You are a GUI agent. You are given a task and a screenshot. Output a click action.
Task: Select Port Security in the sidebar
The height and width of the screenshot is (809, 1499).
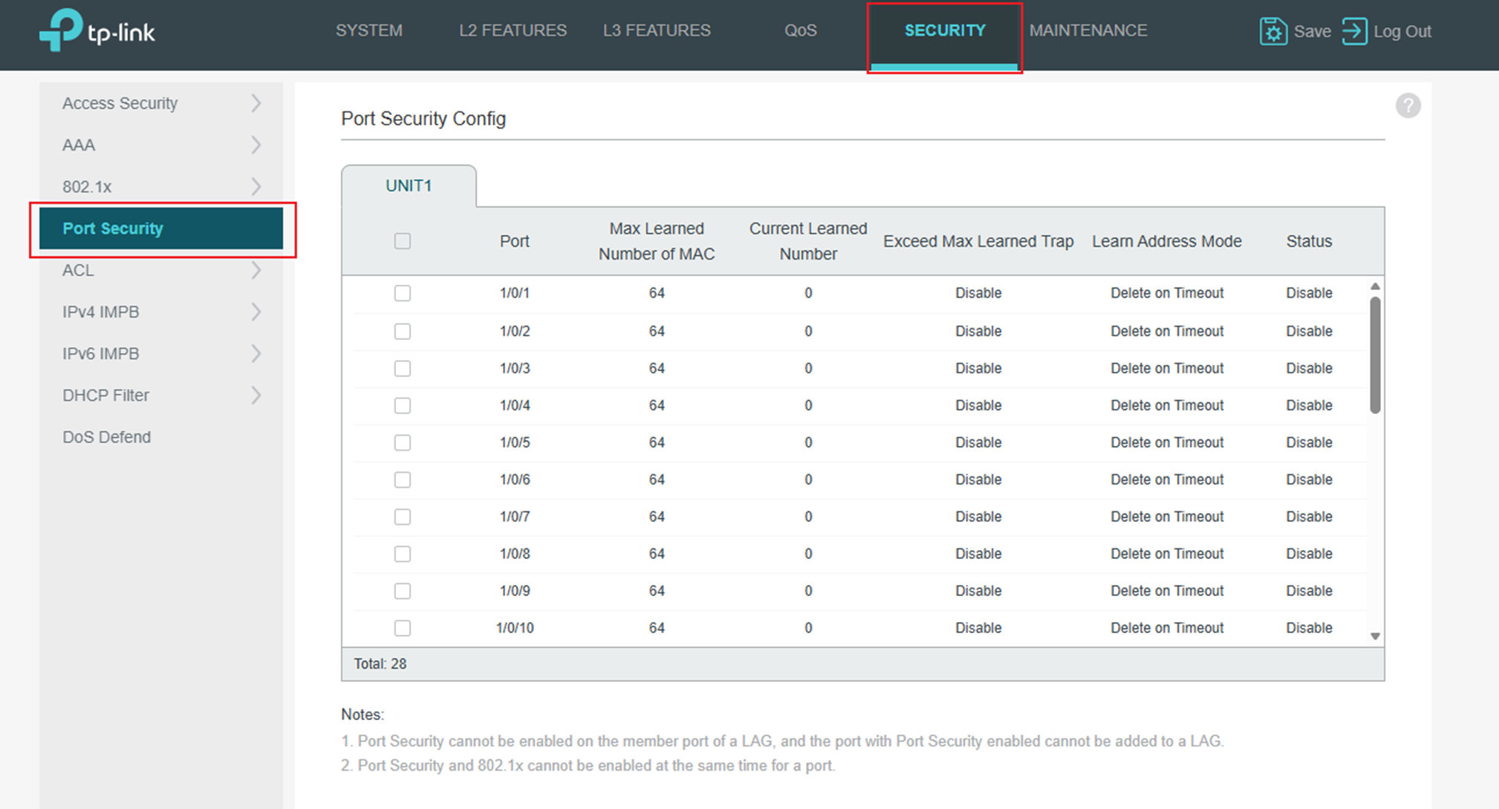pos(113,229)
